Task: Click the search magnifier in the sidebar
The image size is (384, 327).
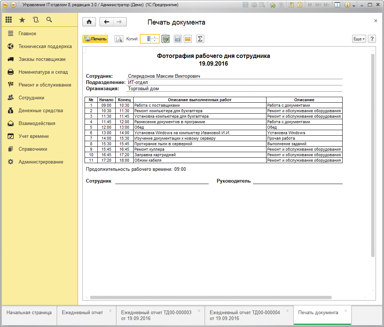Action: pyautogui.click(x=49, y=20)
